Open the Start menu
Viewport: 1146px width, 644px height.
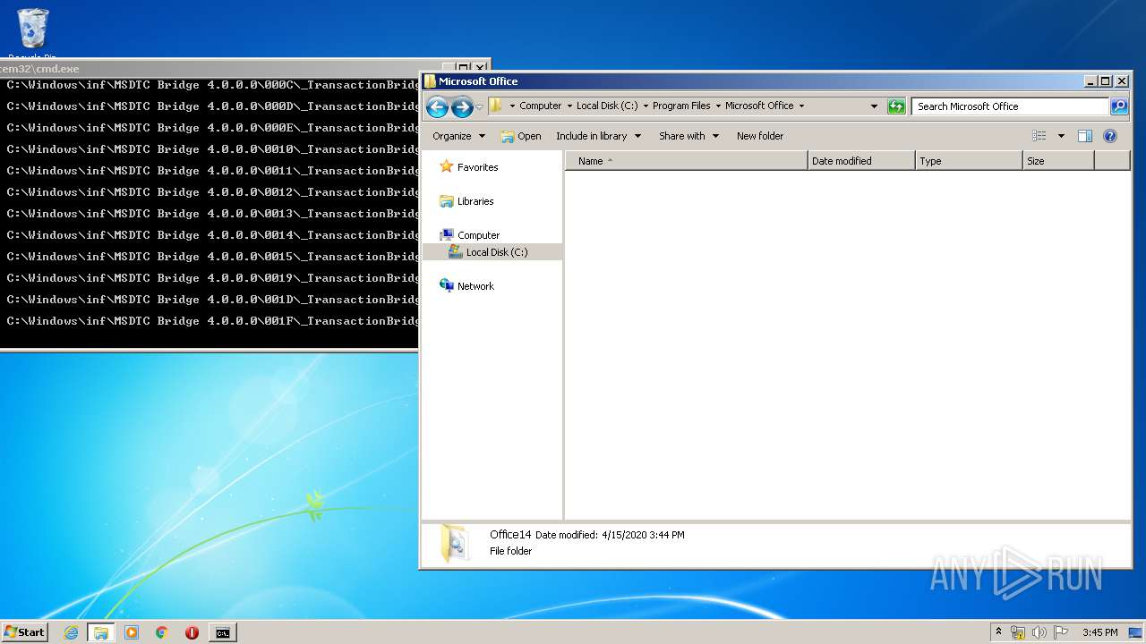[24, 632]
